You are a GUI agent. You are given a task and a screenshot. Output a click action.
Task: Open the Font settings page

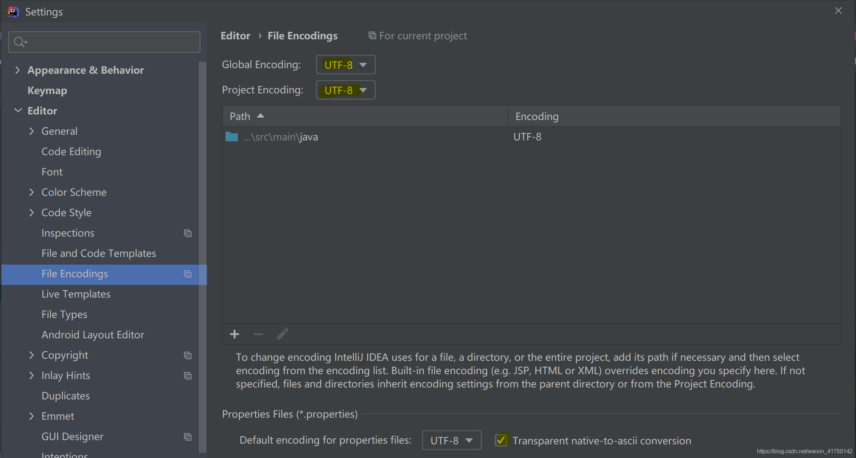tap(52, 172)
